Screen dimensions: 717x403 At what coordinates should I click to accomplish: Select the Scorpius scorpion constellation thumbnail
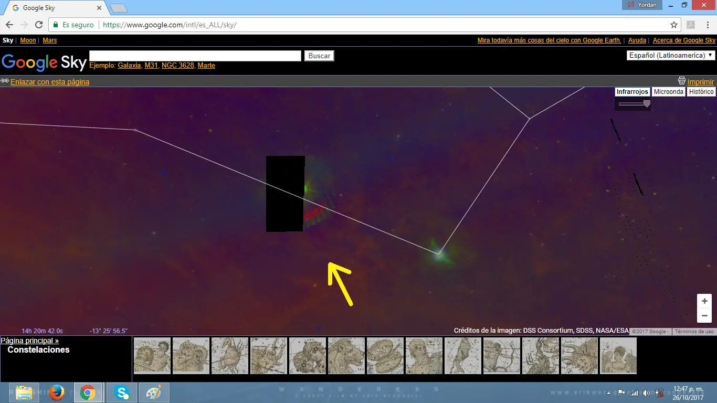tap(541, 356)
